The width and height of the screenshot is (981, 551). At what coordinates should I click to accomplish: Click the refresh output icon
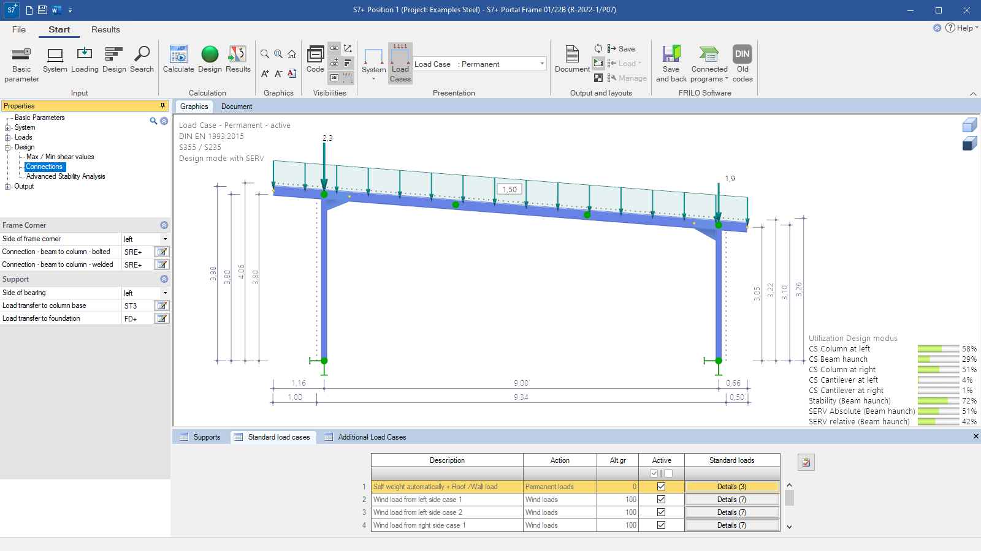(x=598, y=48)
